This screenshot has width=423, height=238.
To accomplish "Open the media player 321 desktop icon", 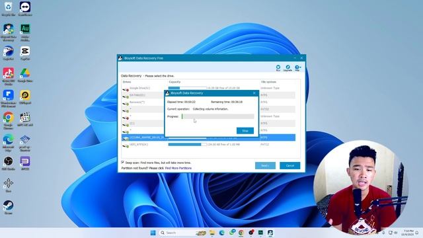I will [x=25, y=119].
